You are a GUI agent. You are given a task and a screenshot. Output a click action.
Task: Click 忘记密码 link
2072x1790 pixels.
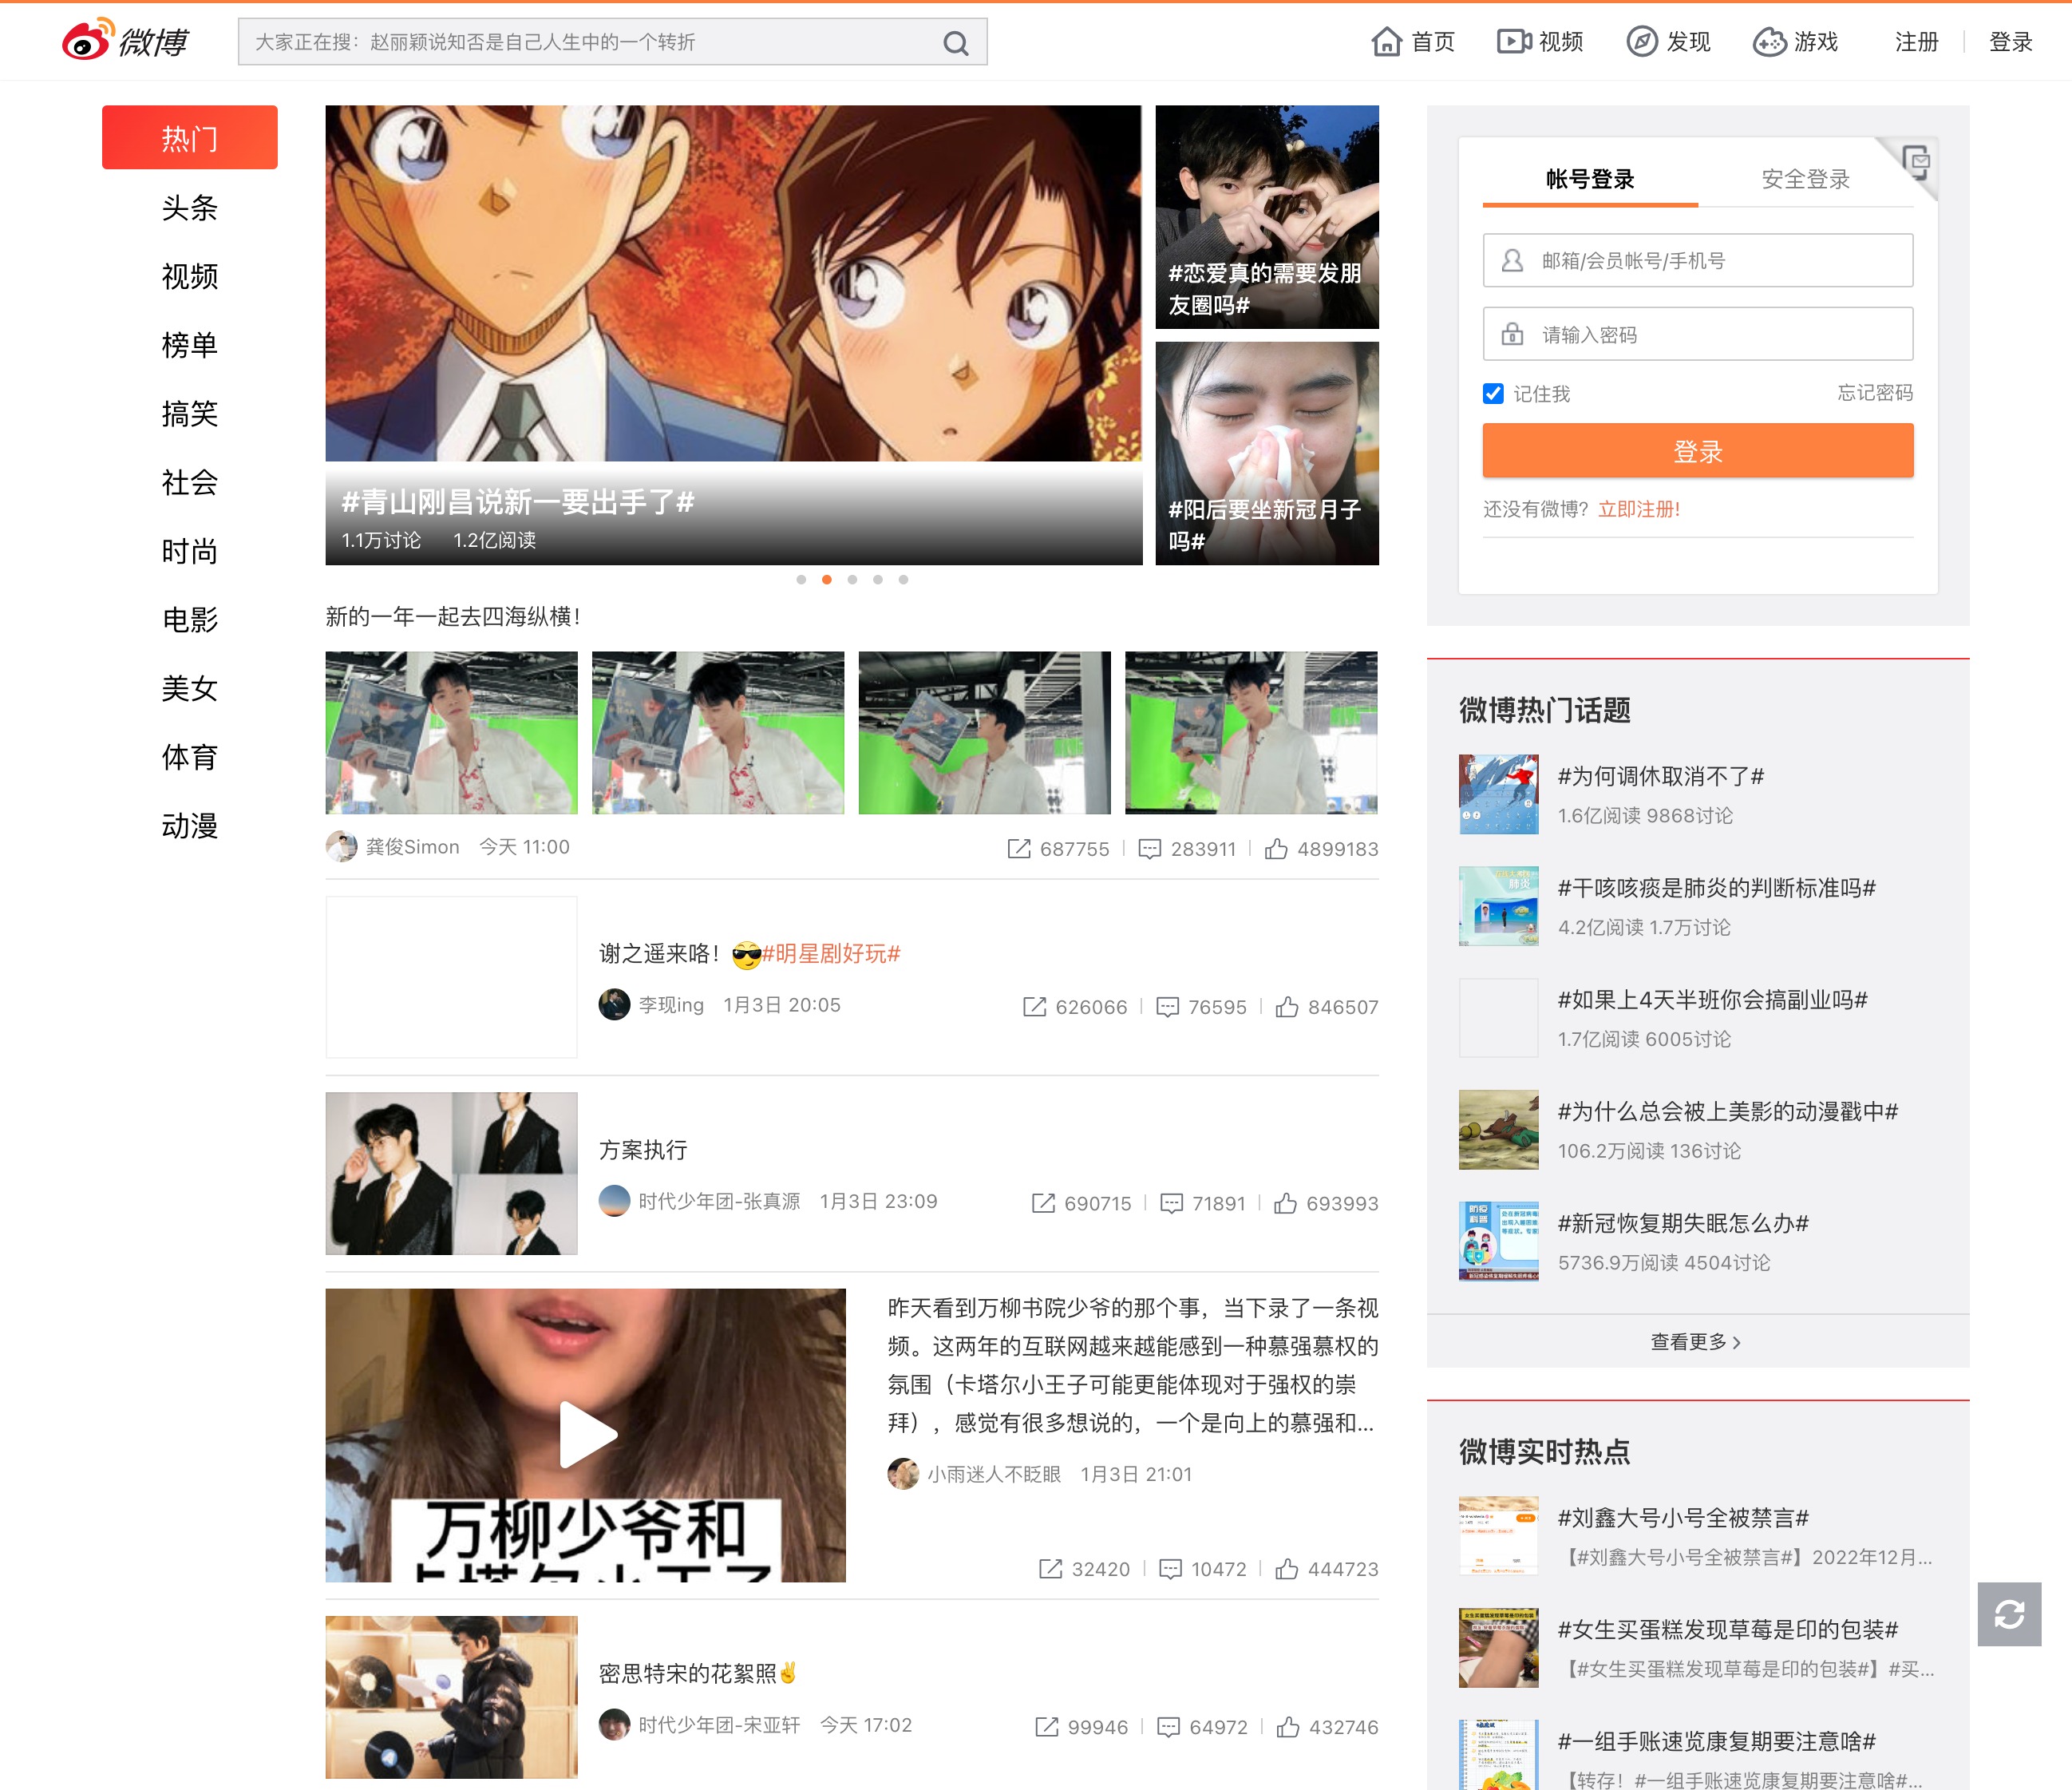(1875, 392)
